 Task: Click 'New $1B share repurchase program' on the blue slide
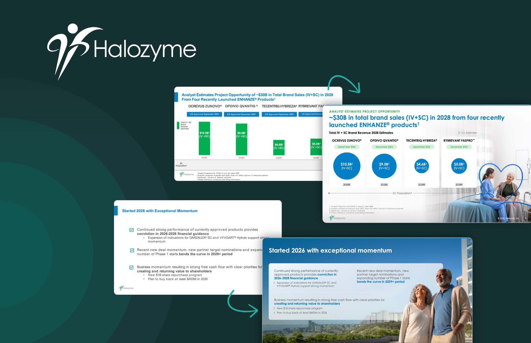coord(299,308)
